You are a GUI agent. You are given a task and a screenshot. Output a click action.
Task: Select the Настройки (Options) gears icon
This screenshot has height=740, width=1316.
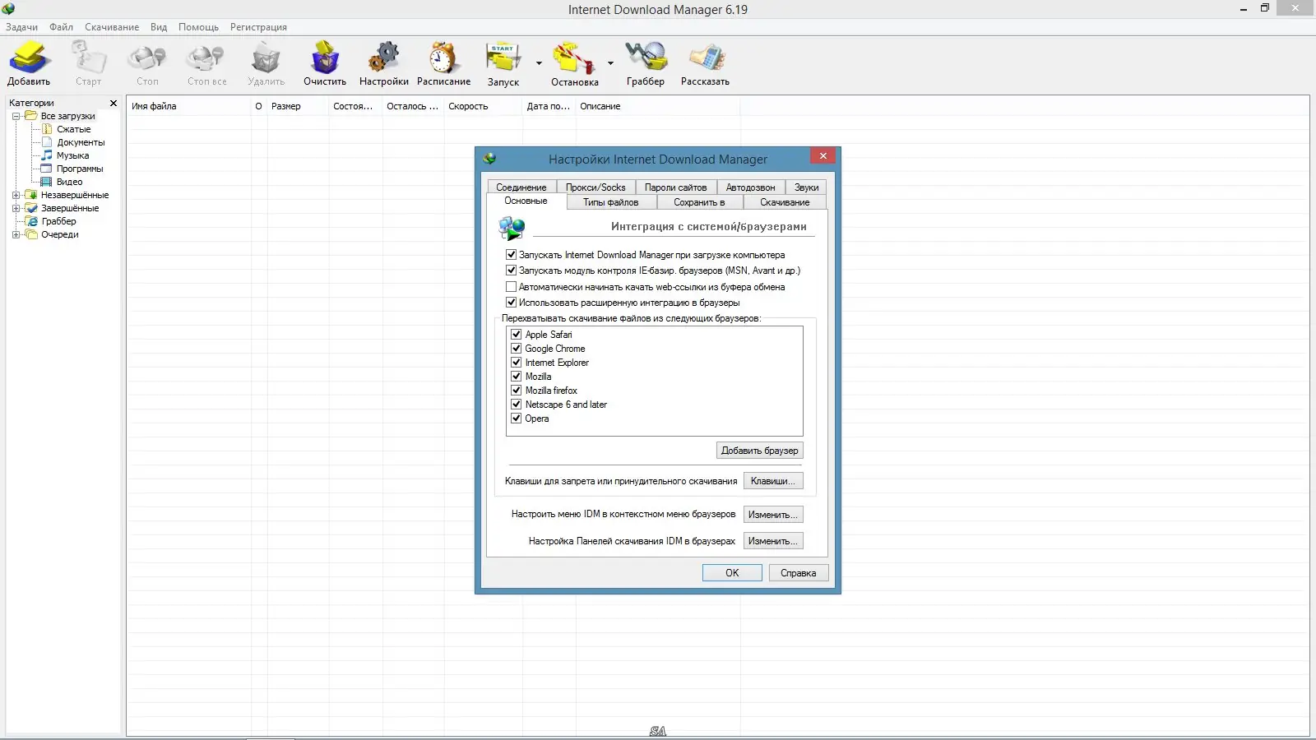(383, 62)
